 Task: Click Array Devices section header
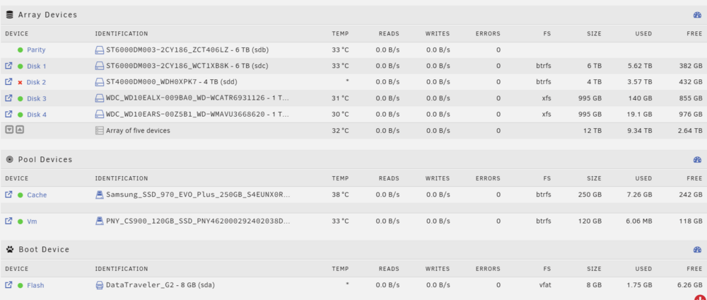pyautogui.click(x=47, y=15)
